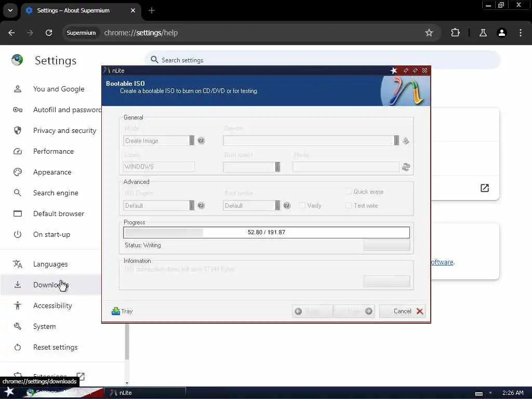The width and height of the screenshot is (532, 399).
Task: Click the Tray icon in nLite
Action: [116, 311]
